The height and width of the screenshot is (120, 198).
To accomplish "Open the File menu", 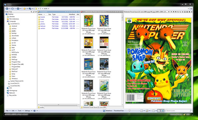I will click(x=7, y=111).
